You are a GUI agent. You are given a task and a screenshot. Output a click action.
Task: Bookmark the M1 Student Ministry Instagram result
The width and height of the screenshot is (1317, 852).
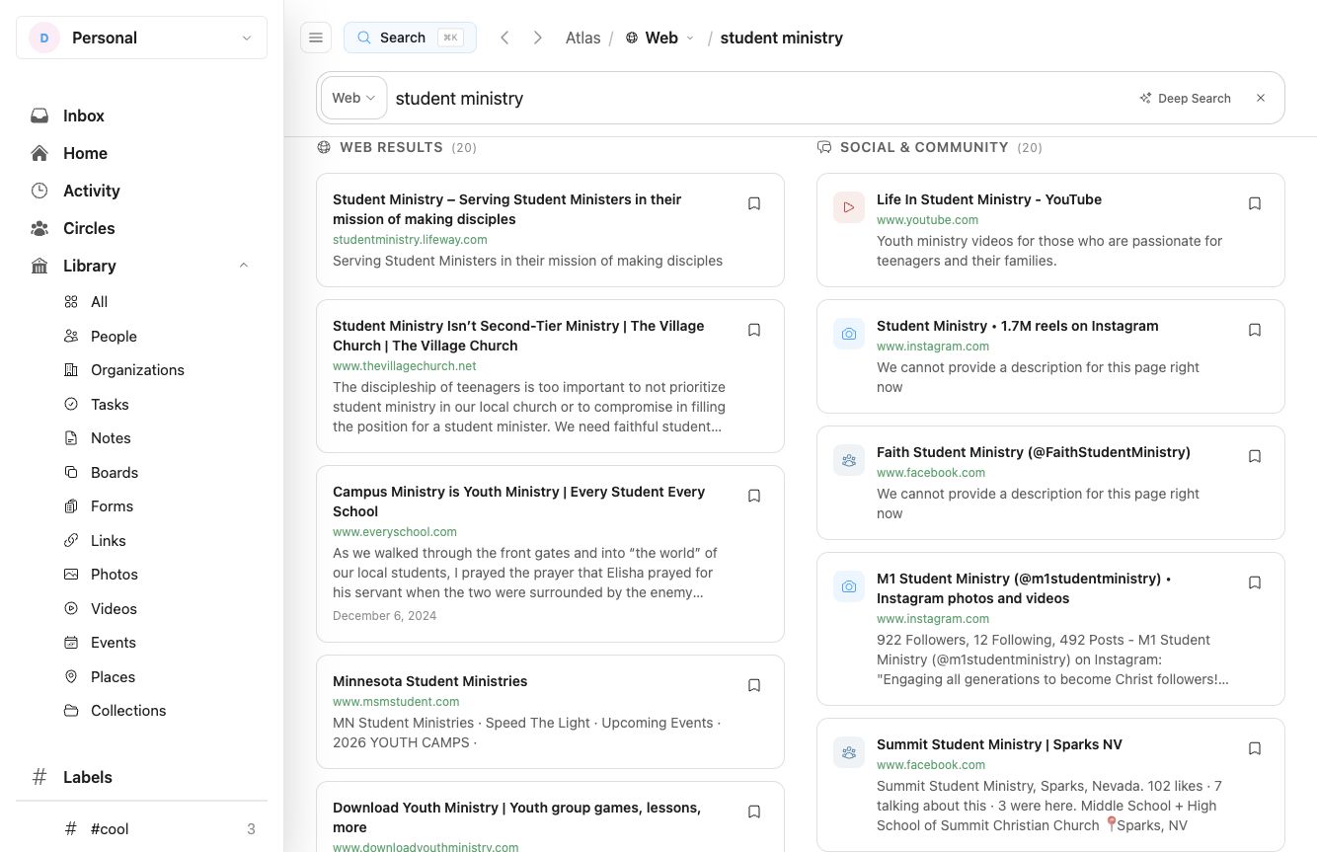(x=1255, y=582)
